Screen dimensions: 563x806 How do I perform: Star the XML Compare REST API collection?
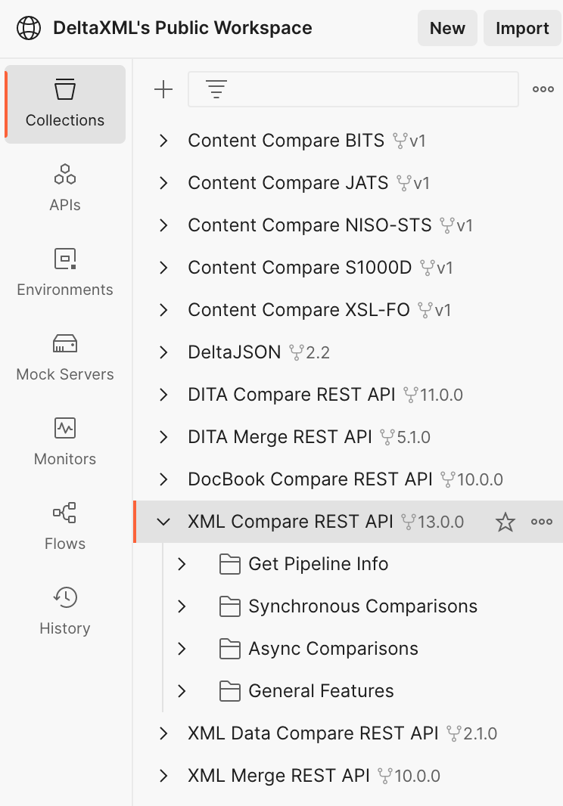505,522
